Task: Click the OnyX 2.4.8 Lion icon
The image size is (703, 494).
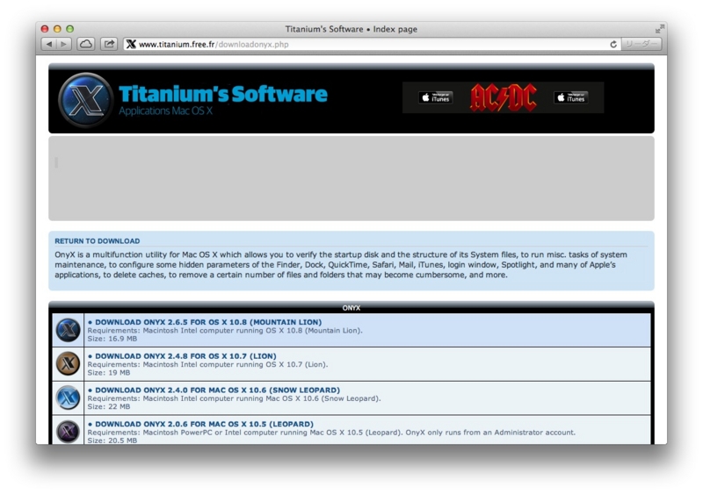Action: (69, 363)
